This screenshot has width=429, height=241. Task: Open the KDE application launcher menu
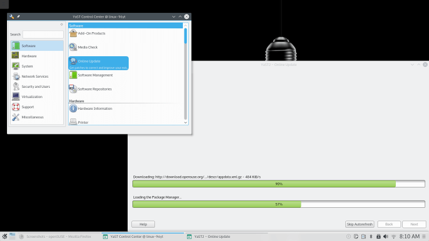(5, 236)
